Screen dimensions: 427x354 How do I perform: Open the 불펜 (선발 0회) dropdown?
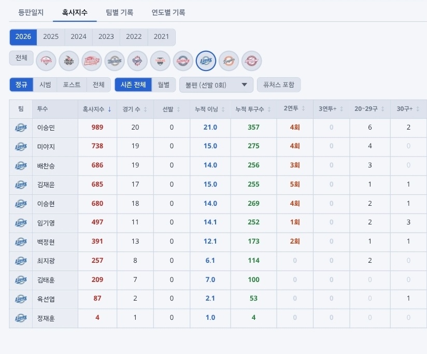[216, 85]
